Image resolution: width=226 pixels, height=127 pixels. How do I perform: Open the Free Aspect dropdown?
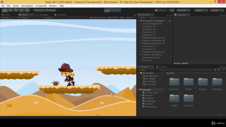point(30,18)
